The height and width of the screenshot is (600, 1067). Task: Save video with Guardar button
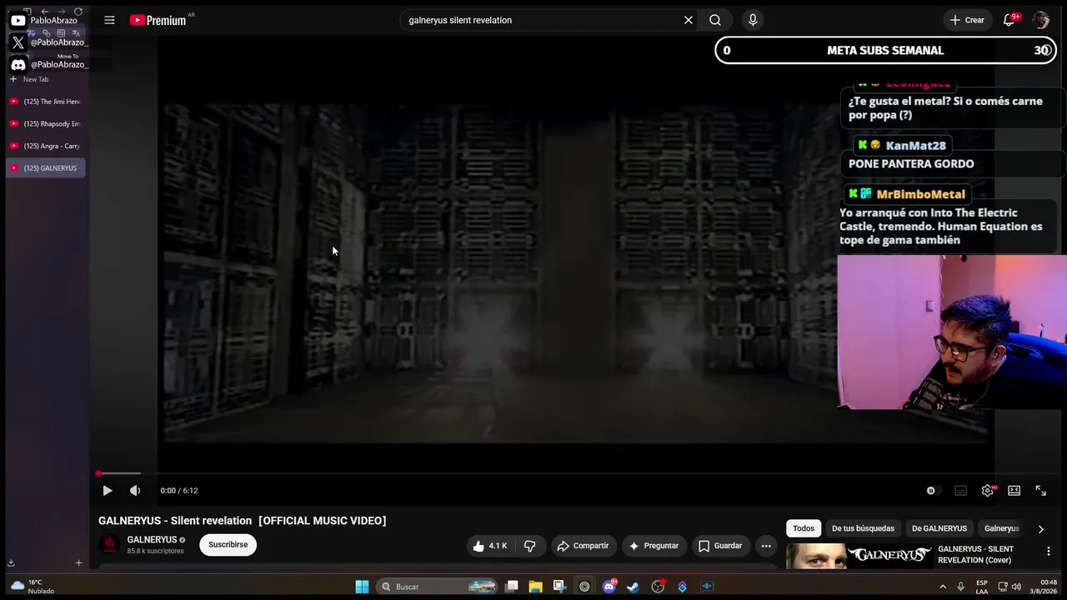(720, 546)
